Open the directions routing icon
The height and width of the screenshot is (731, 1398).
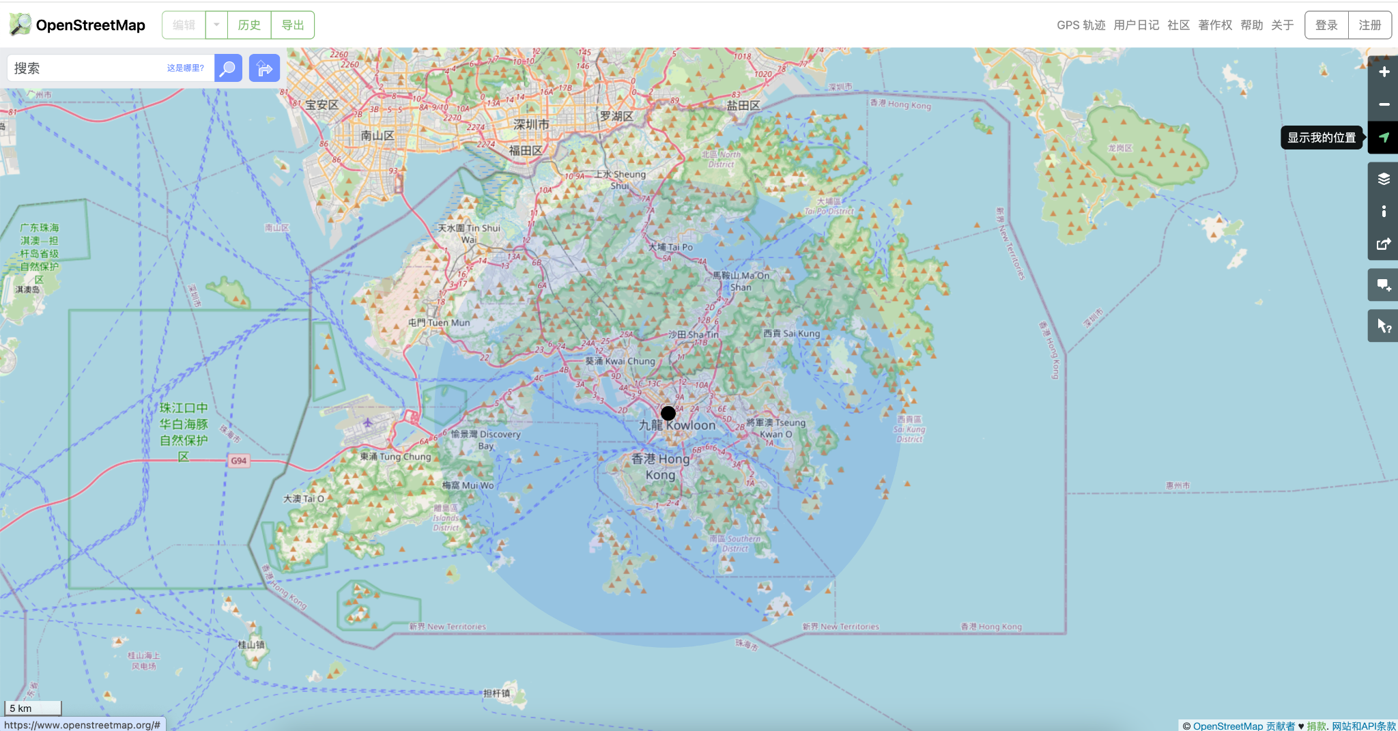pyautogui.click(x=263, y=68)
